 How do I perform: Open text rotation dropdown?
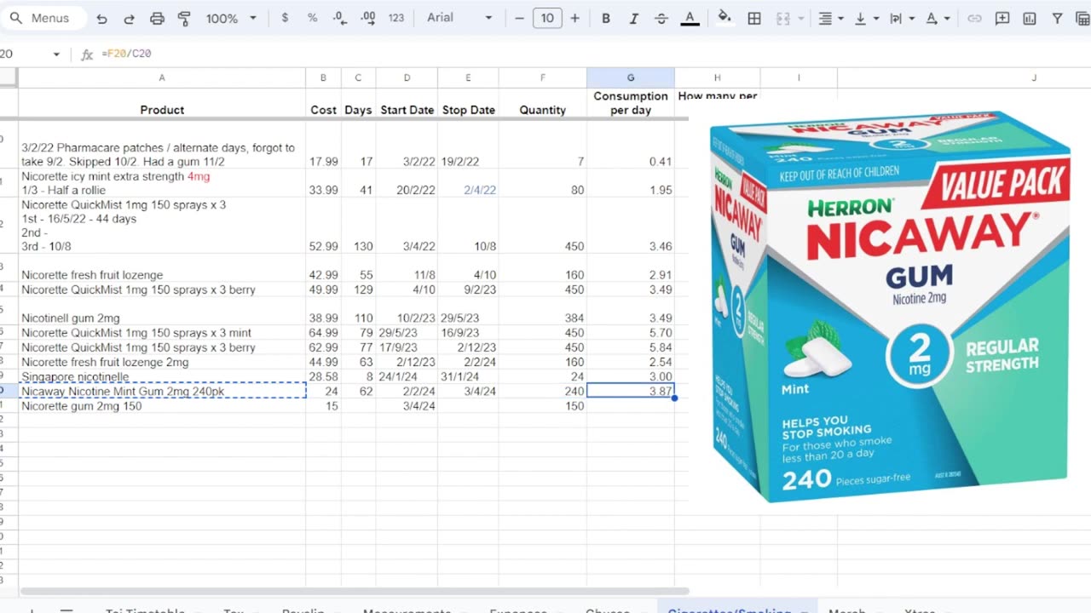click(936, 18)
